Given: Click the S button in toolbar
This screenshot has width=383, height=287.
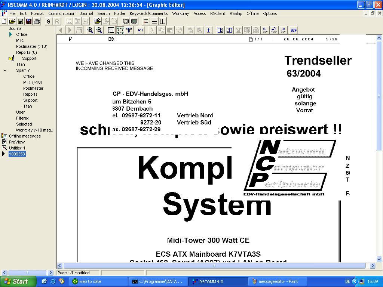Looking at the screenshot, I should [x=48, y=21].
